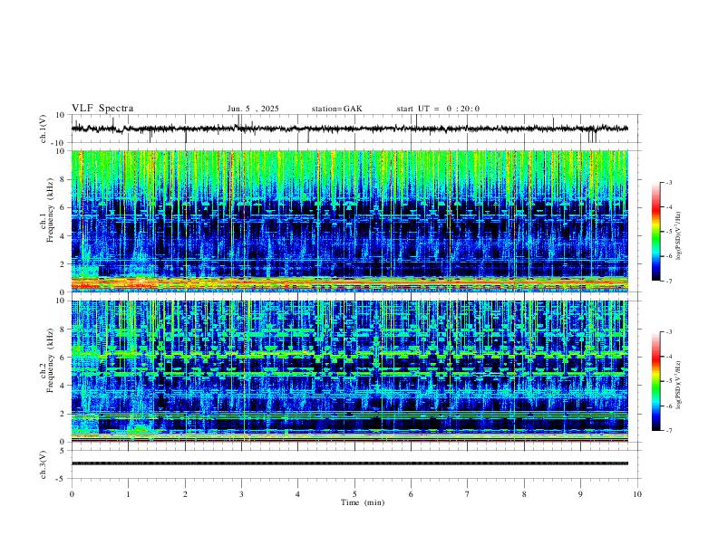Click time axis tick label "3"
This screenshot has width=718, height=554.
click(x=241, y=494)
